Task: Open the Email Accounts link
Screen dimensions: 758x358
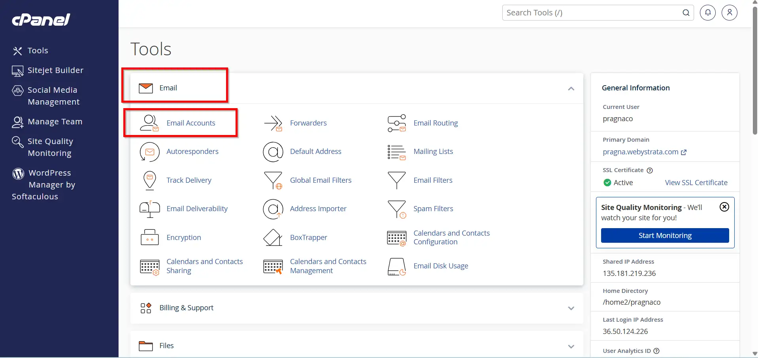Action: pos(191,123)
